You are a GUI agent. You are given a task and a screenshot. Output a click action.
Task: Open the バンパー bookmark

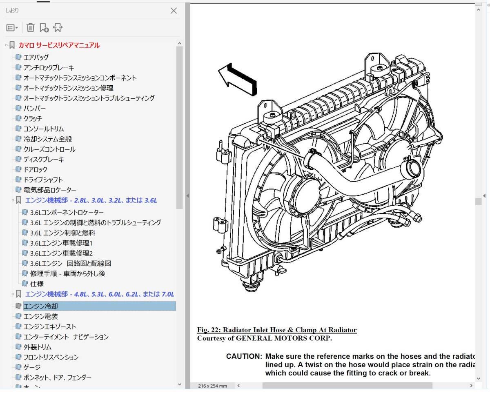[x=34, y=109]
